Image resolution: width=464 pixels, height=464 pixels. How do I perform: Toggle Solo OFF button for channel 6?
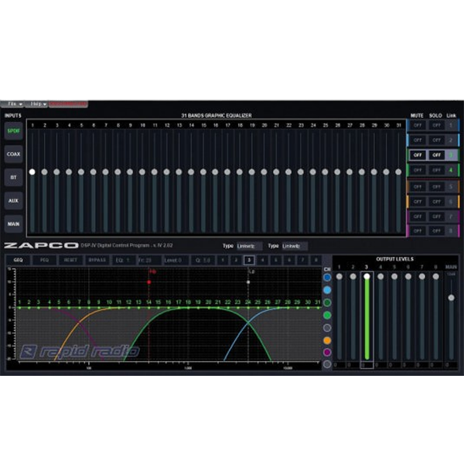pos(436,202)
